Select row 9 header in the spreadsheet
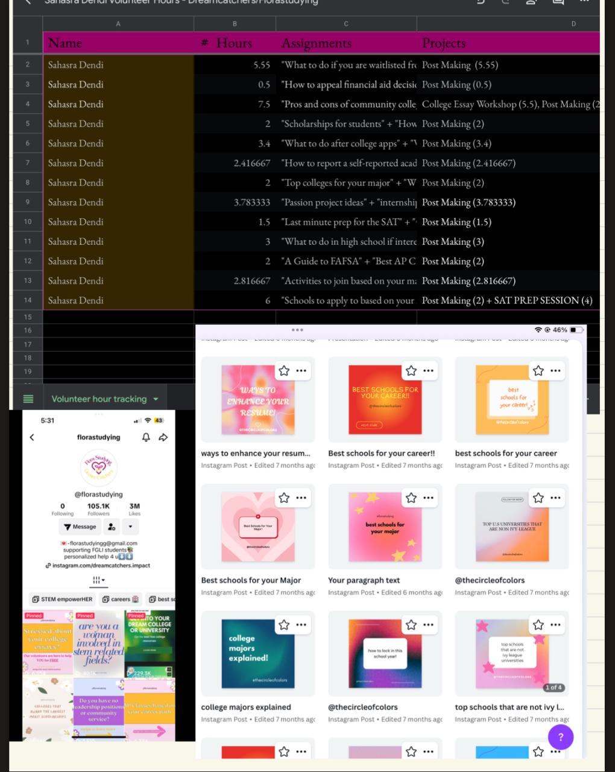The height and width of the screenshot is (772, 615). [28, 202]
